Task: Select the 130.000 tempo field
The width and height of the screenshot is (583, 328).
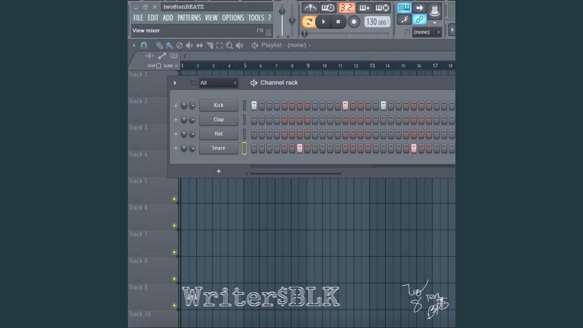Action: (377, 22)
